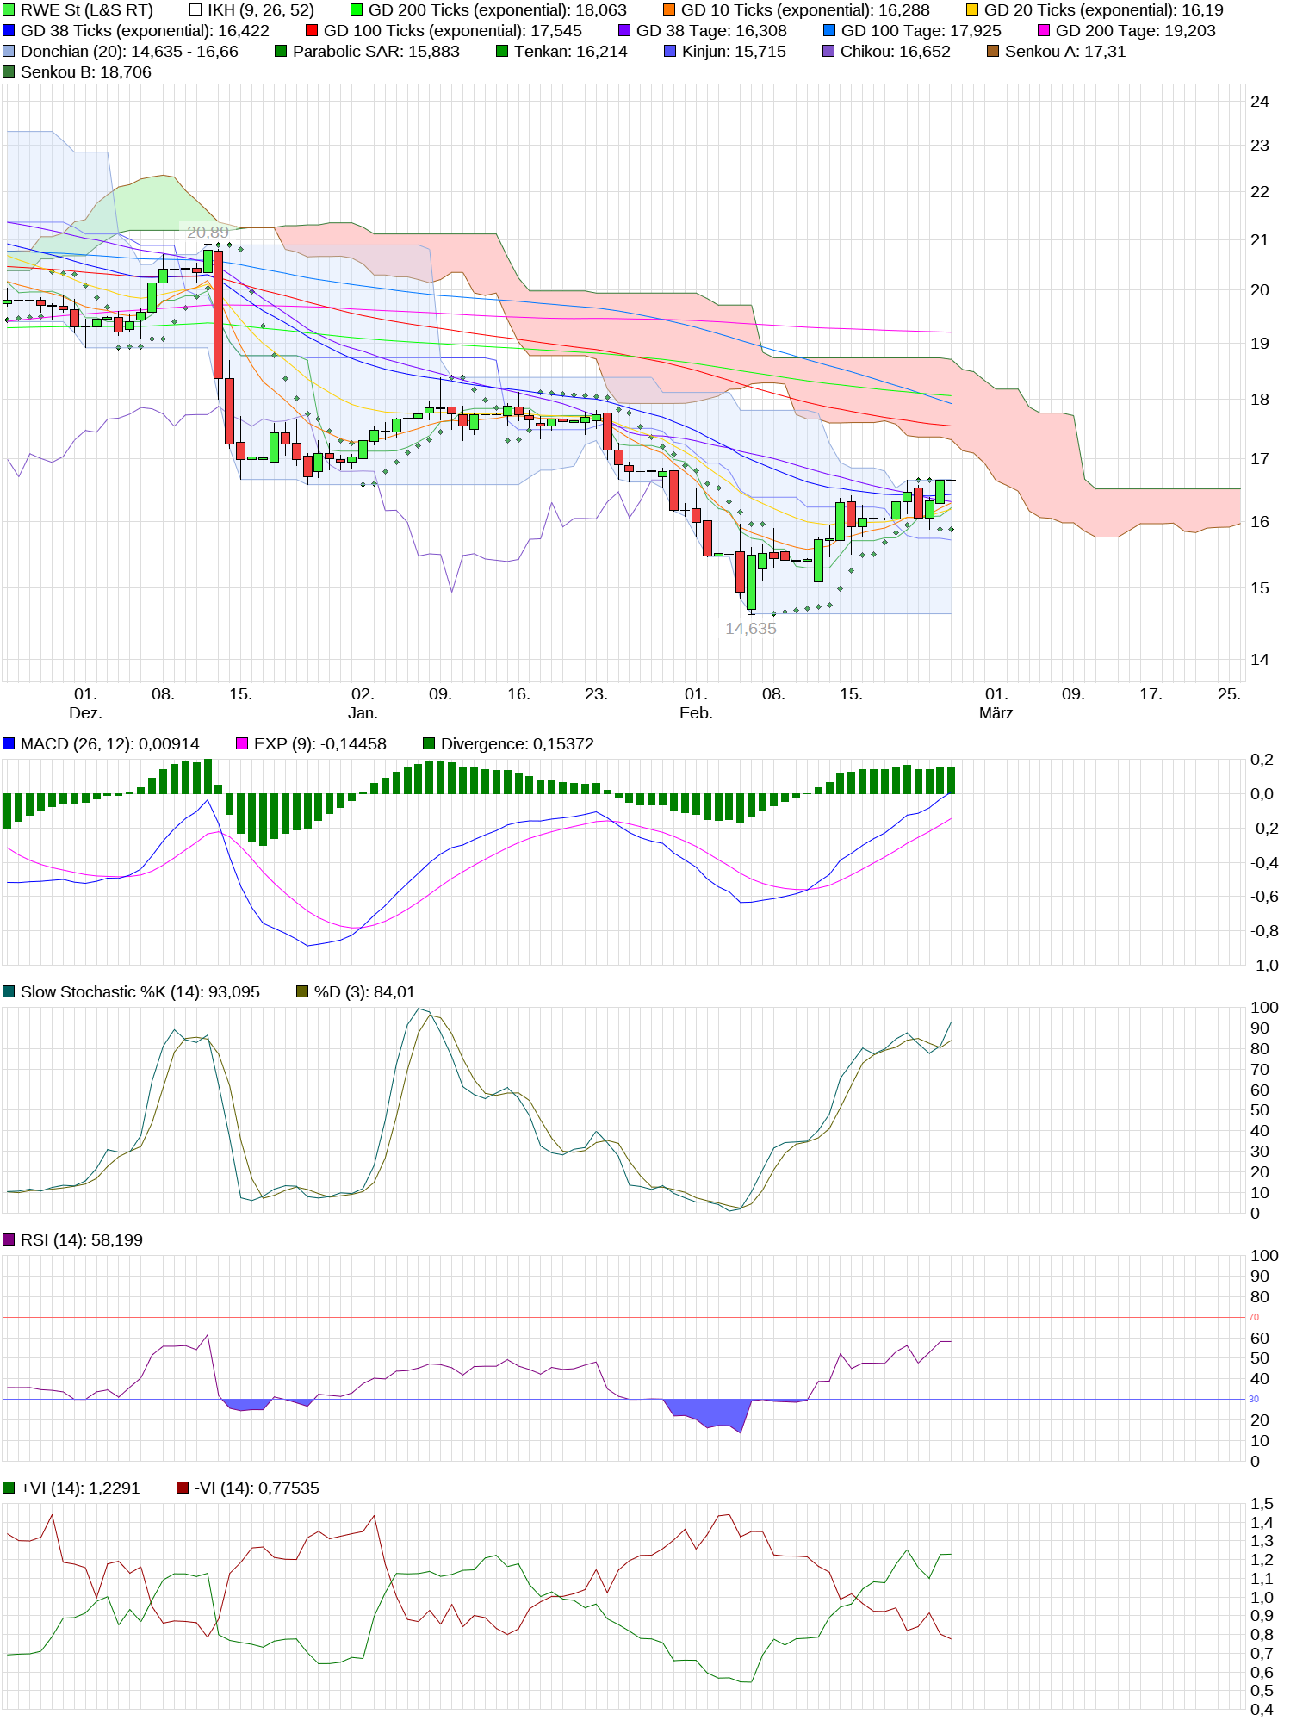Click the 14,635 low price annotation
The image size is (1309, 1727).
point(751,629)
